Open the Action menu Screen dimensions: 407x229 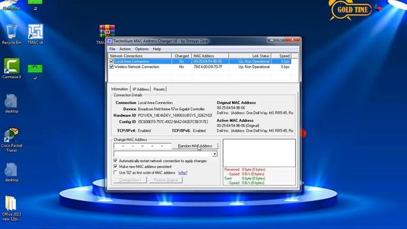(125, 49)
